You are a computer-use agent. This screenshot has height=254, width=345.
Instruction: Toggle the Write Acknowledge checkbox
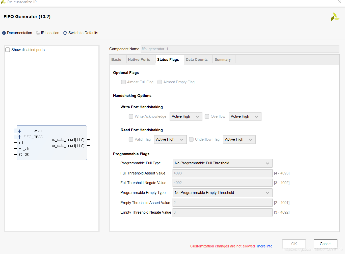point(131,116)
